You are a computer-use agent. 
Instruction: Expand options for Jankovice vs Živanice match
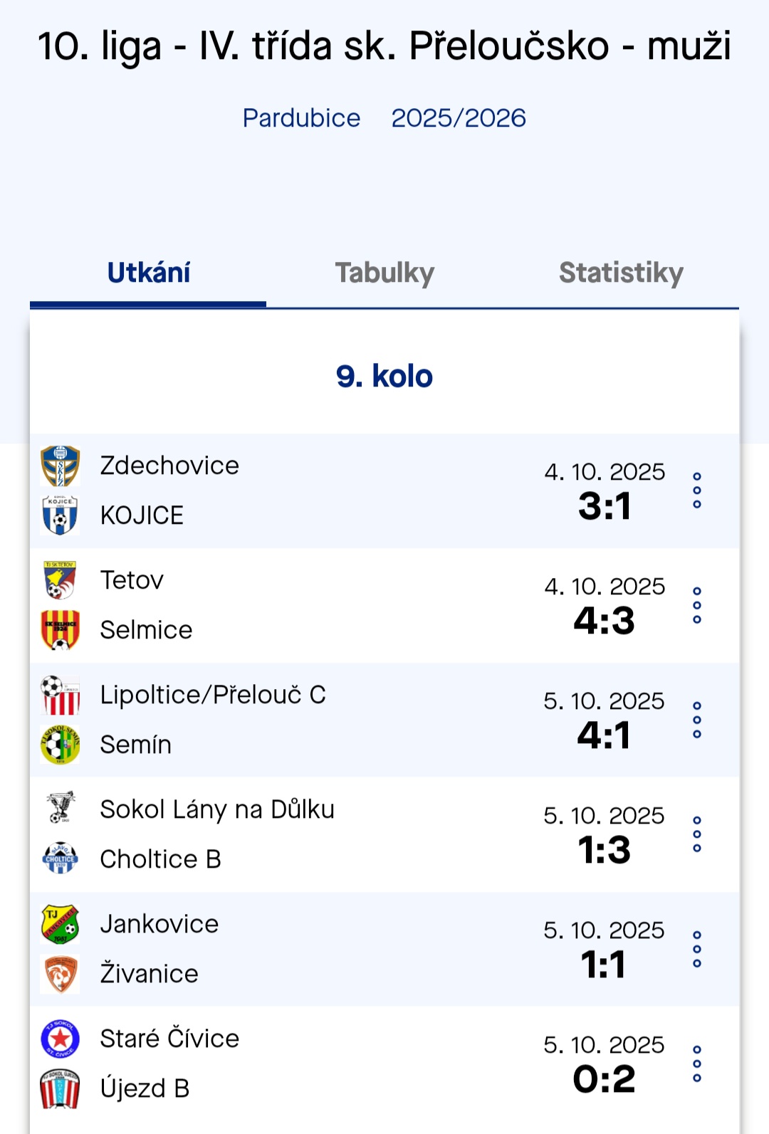[x=697, y=949]
